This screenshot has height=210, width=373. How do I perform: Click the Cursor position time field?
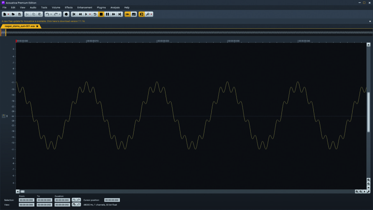pos(112,200)
